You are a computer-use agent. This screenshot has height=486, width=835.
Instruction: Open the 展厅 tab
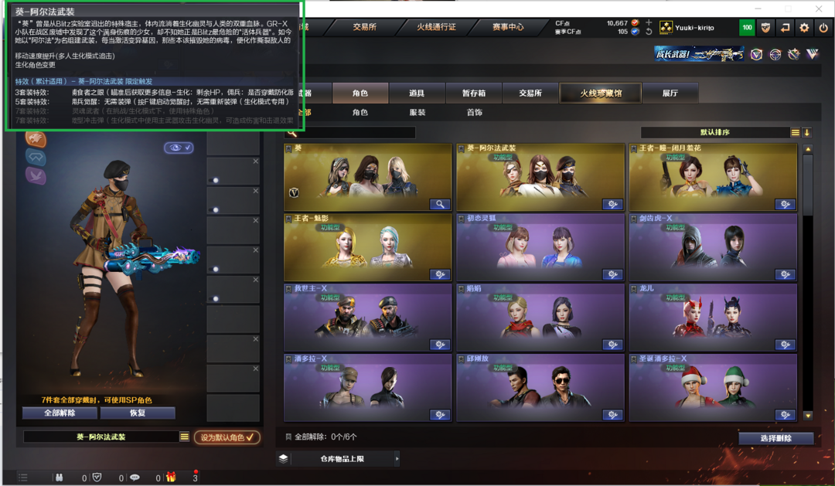tap(670, 93)
